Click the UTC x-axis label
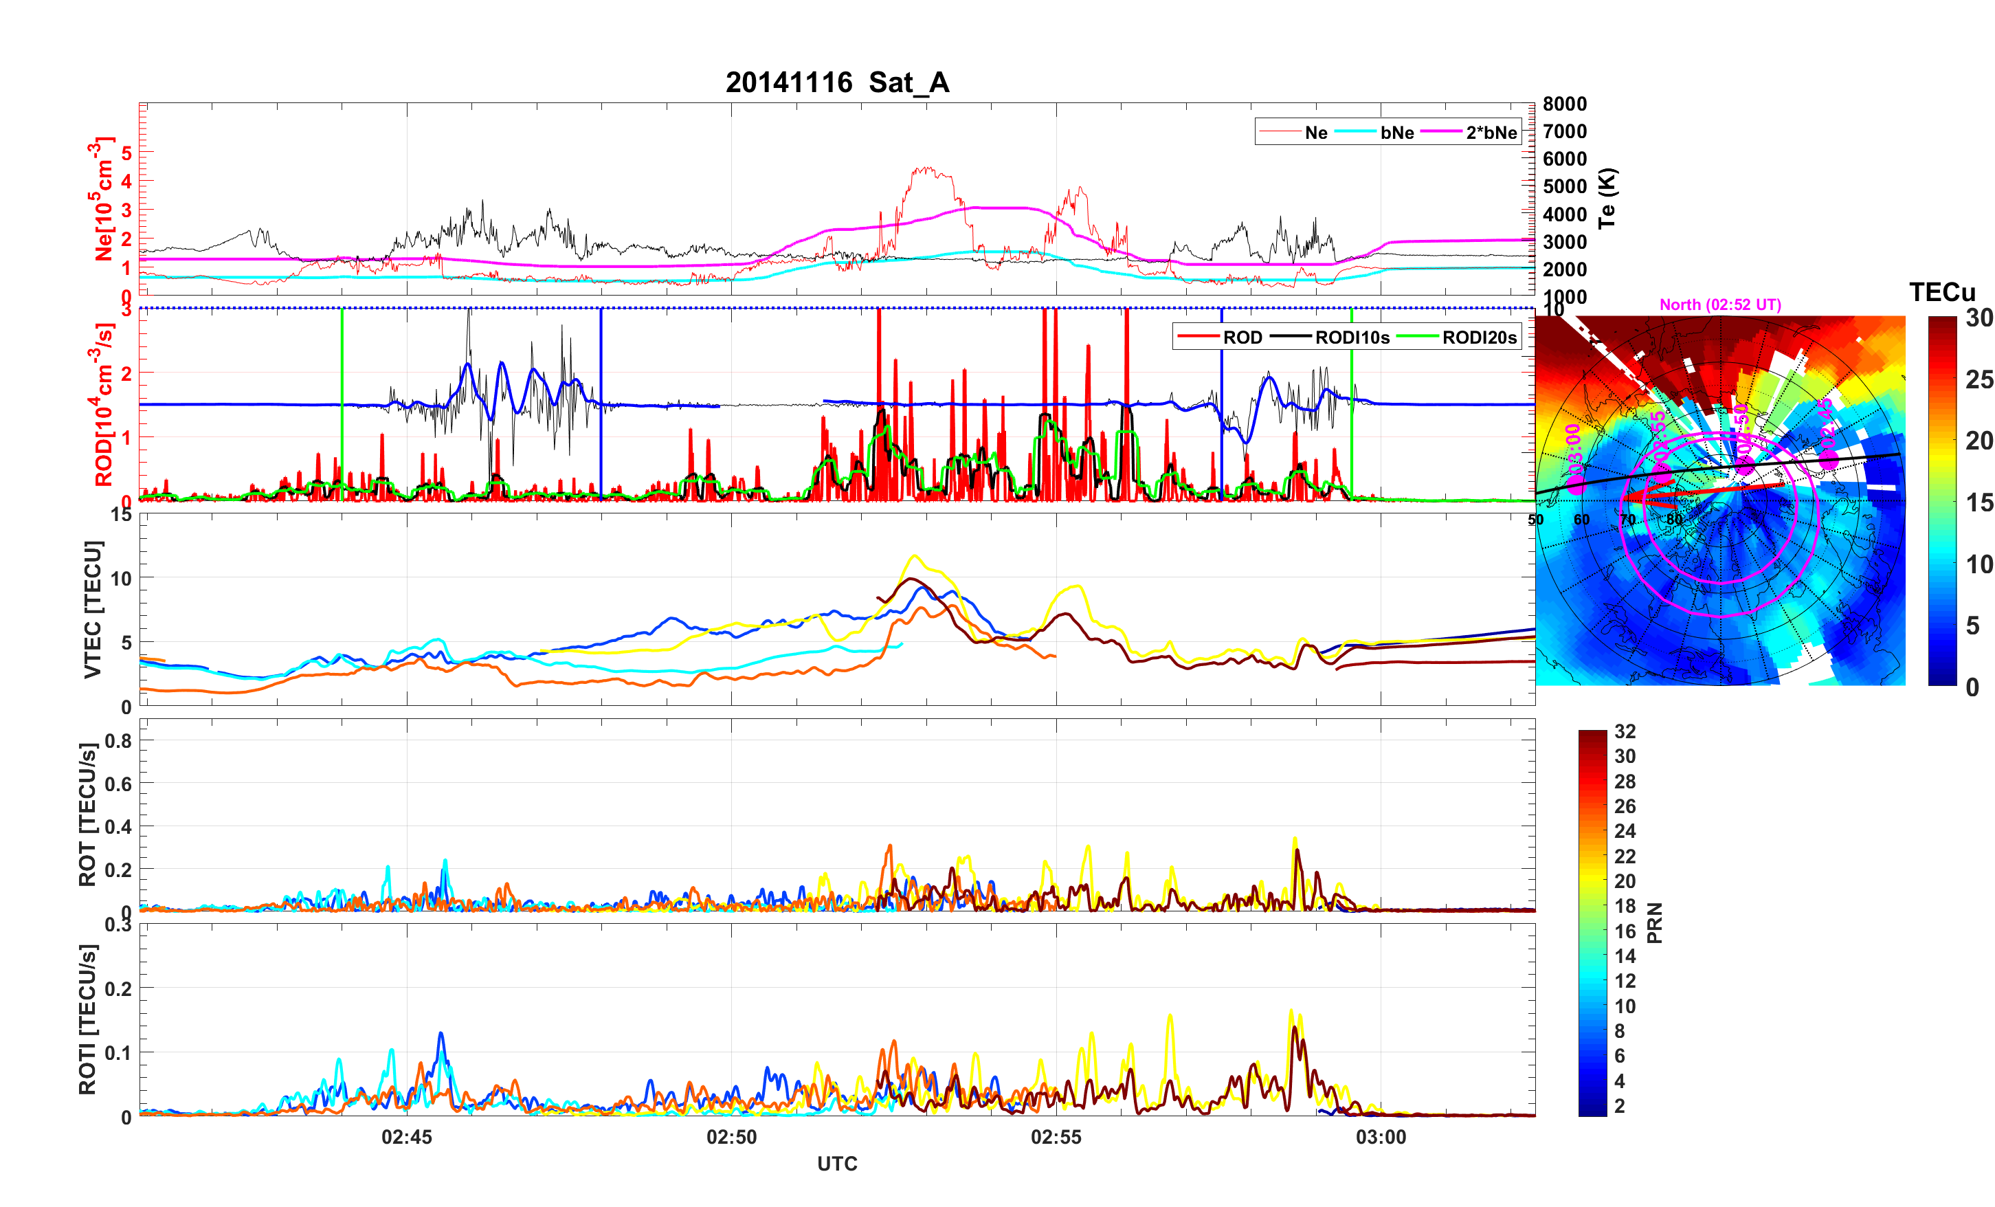The image size is (1995, 1207). (836, 1164)
